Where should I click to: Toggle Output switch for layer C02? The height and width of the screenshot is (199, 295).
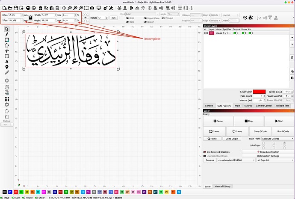pos(236,33)
